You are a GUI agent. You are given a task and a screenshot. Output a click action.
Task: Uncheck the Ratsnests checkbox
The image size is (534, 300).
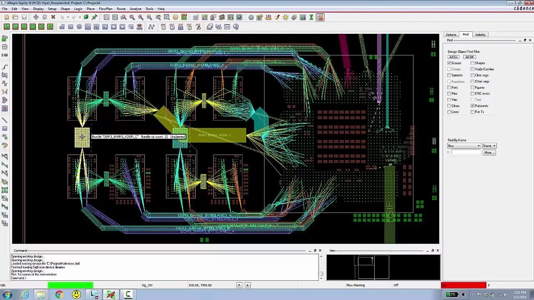tap(473, 106)
